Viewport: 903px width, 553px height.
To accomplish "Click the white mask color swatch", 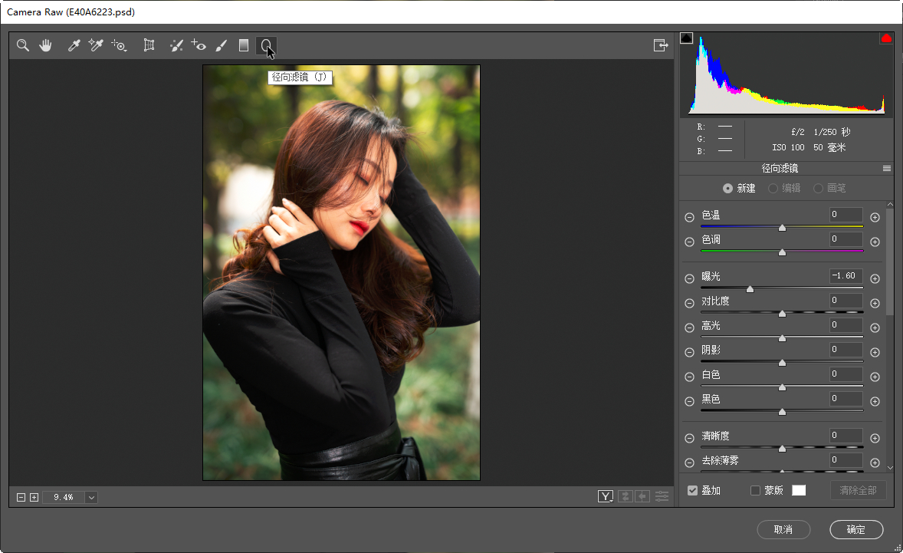I will (x=799, y=491).
